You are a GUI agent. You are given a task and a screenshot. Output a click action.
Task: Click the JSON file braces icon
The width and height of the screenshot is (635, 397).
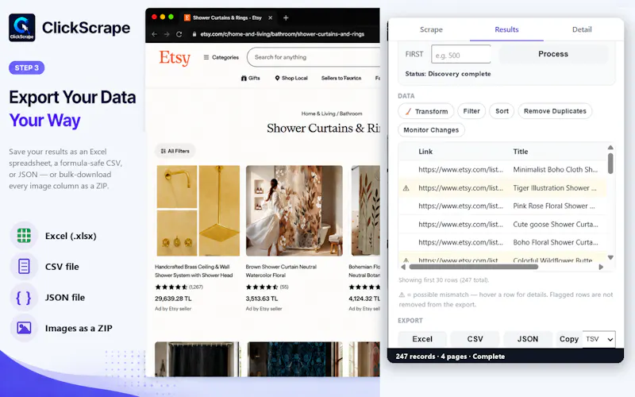[24, 297]
